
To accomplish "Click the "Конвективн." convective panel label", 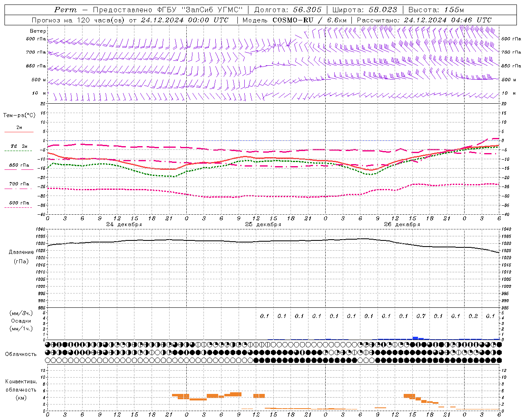I will (21, 382).
